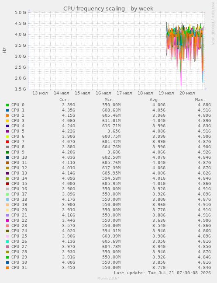
Task: Click the 'CPU 17' legend label
Action: [x=19, y=194]
